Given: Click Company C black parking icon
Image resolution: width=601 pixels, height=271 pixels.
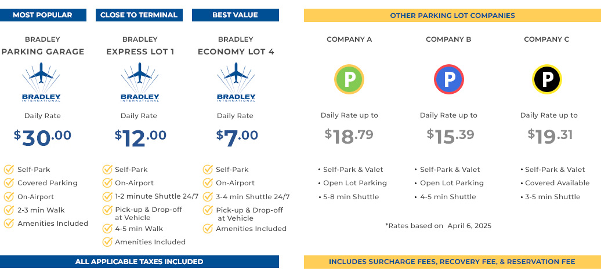Looking at the screenshot, I should tap(546, 79).
